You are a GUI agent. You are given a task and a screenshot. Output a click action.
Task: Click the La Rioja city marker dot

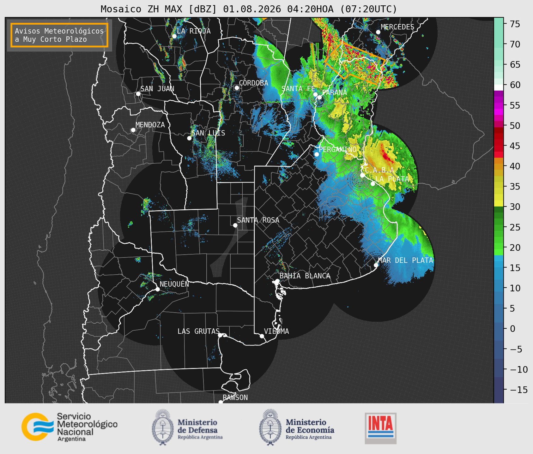(174, 36)
